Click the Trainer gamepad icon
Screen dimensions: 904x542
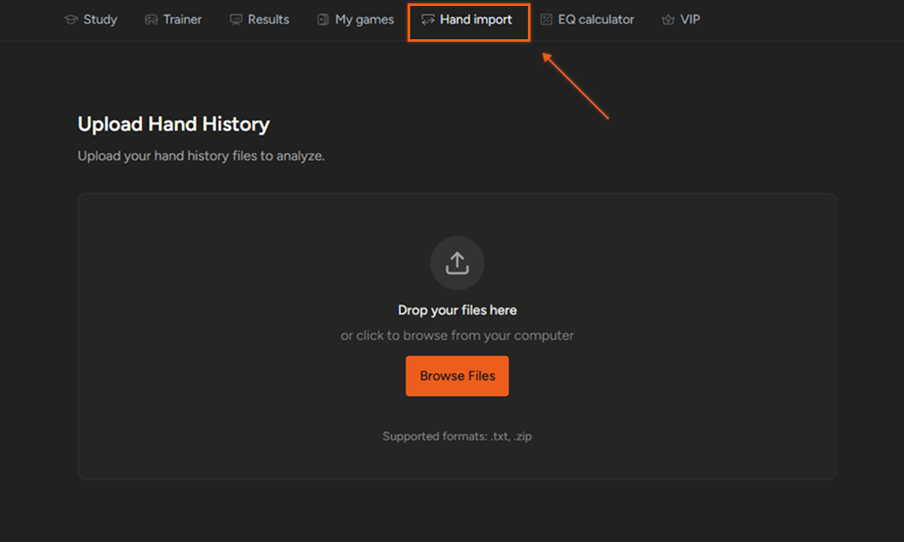tap(151, 20)
